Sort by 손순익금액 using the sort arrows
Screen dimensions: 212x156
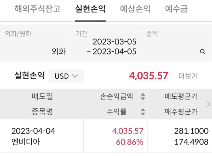[x=143, y=96]
